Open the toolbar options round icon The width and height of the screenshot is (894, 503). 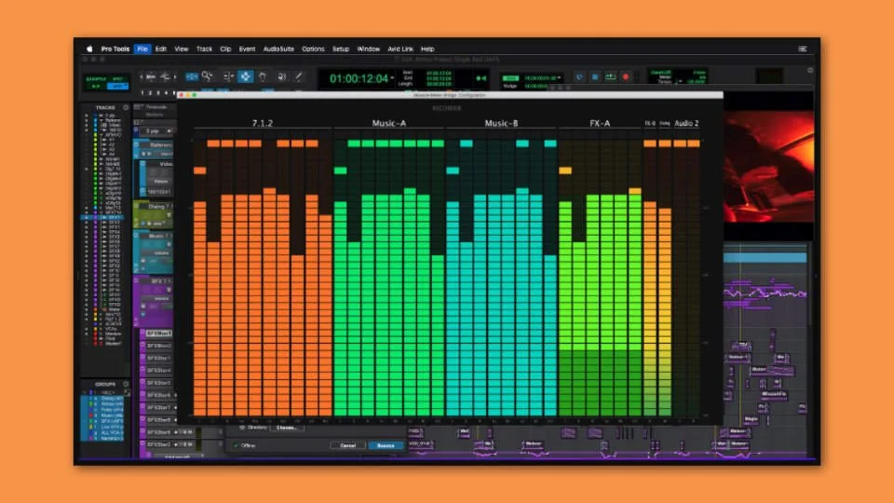(810, 71)
